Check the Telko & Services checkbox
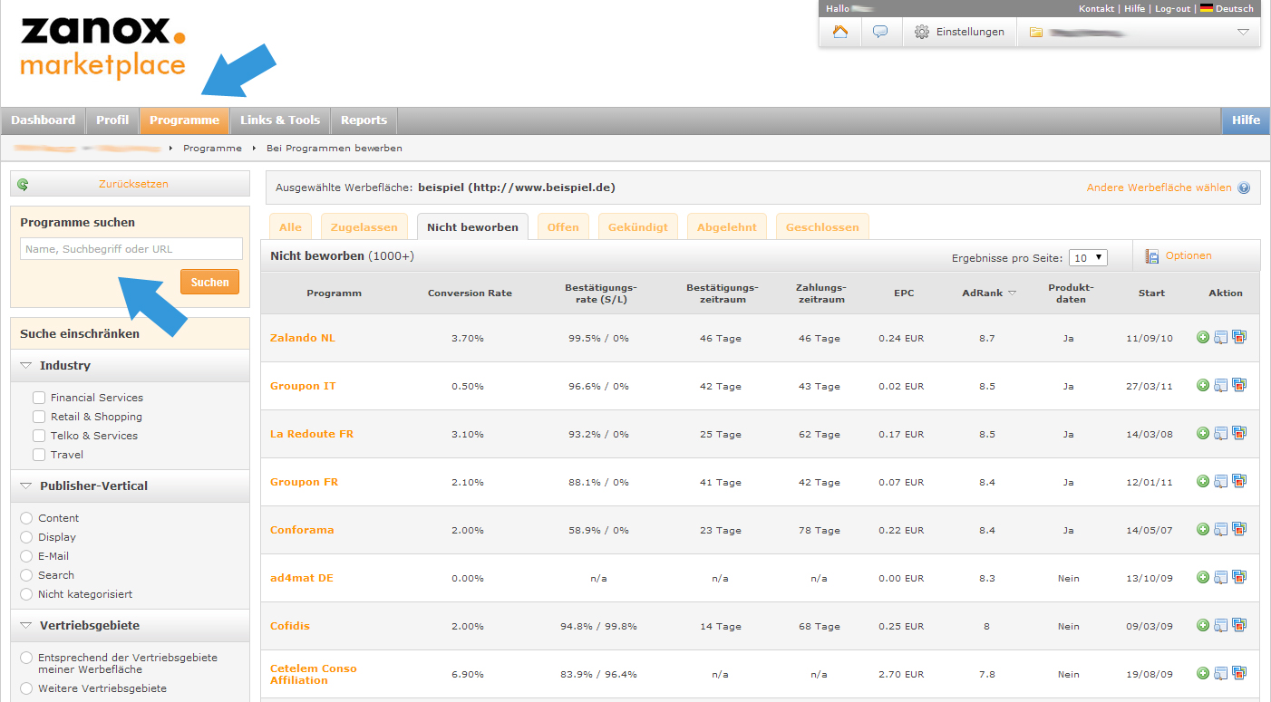Screen dimensions: 1271x702 click(39, 435)
